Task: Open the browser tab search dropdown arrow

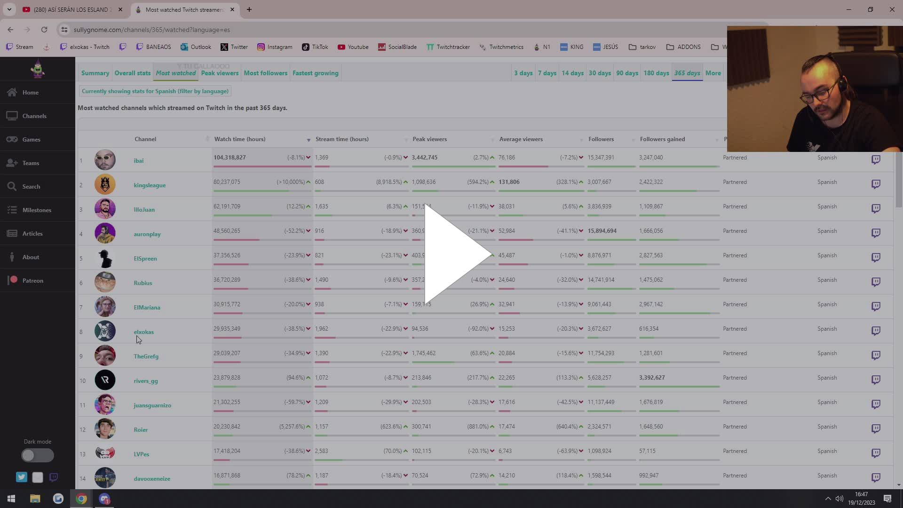Action: pyautogui.click(x=9, y=9)
